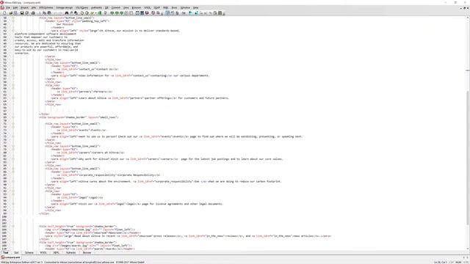Click the Print toolbar icon

[33, 13]
